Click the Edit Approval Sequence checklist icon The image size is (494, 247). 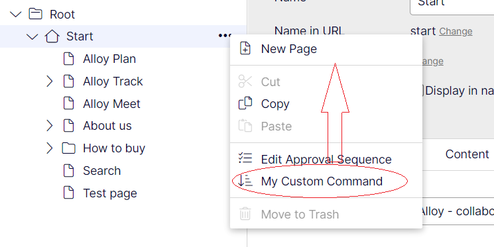tap(245, 158)
